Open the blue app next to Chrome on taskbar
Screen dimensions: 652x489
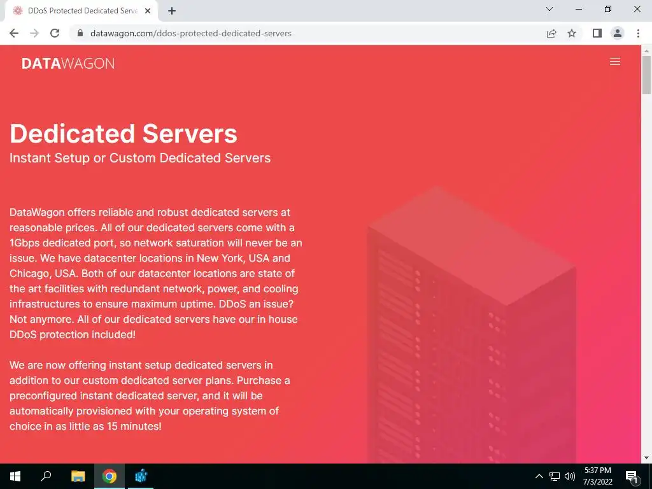tap(141, 476)
